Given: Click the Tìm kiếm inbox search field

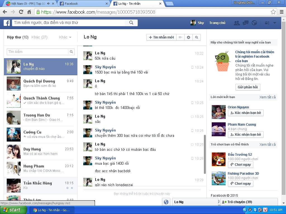Looking at the screenshot, I should click(37, 52).
